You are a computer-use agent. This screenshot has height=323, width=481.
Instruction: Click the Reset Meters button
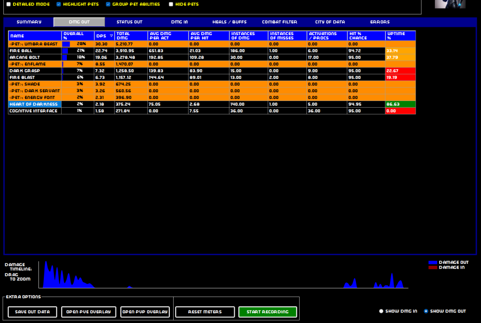click(205, 312)
